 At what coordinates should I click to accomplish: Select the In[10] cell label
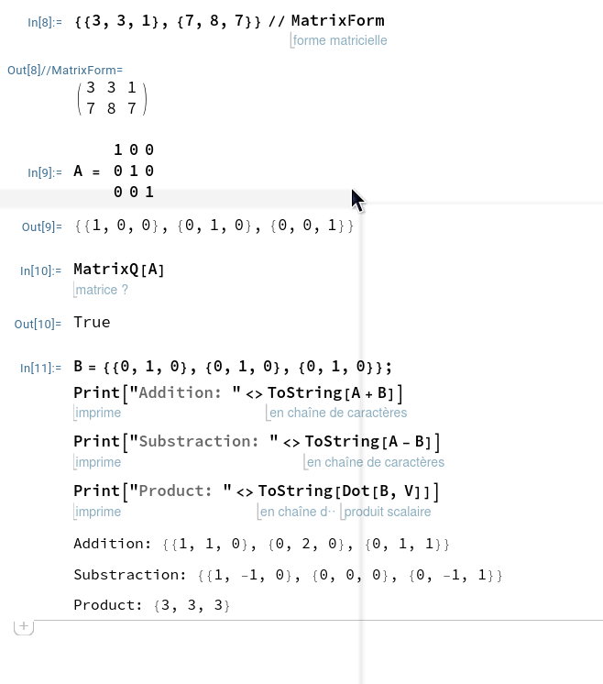(40, 270)
